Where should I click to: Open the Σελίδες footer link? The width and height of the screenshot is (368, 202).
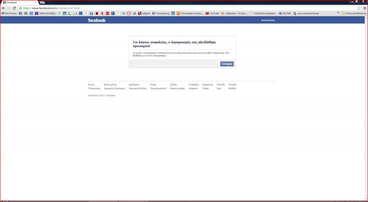point(173,85)
